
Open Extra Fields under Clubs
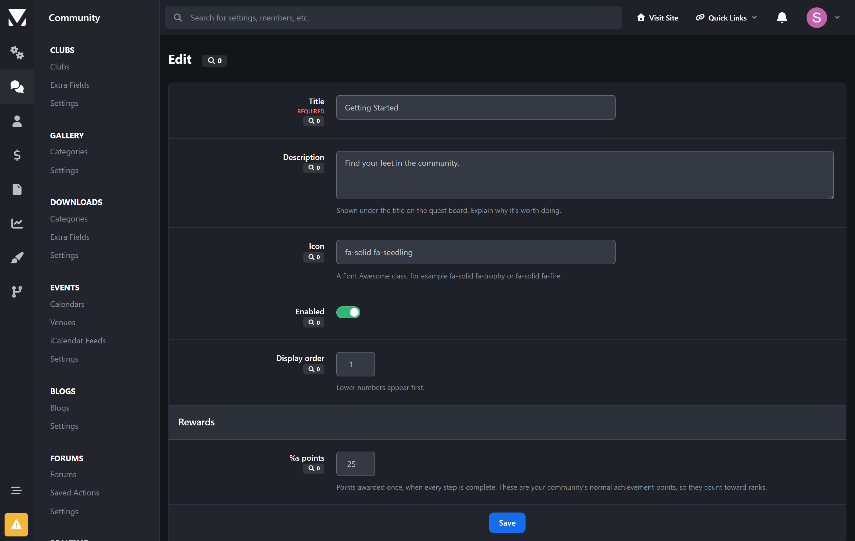click(70, 85)
